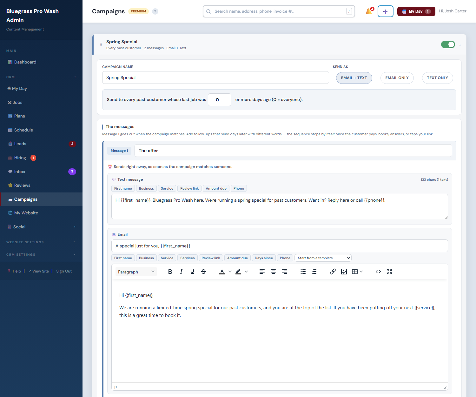
Task: Align email text to the right
Action: 284,272
